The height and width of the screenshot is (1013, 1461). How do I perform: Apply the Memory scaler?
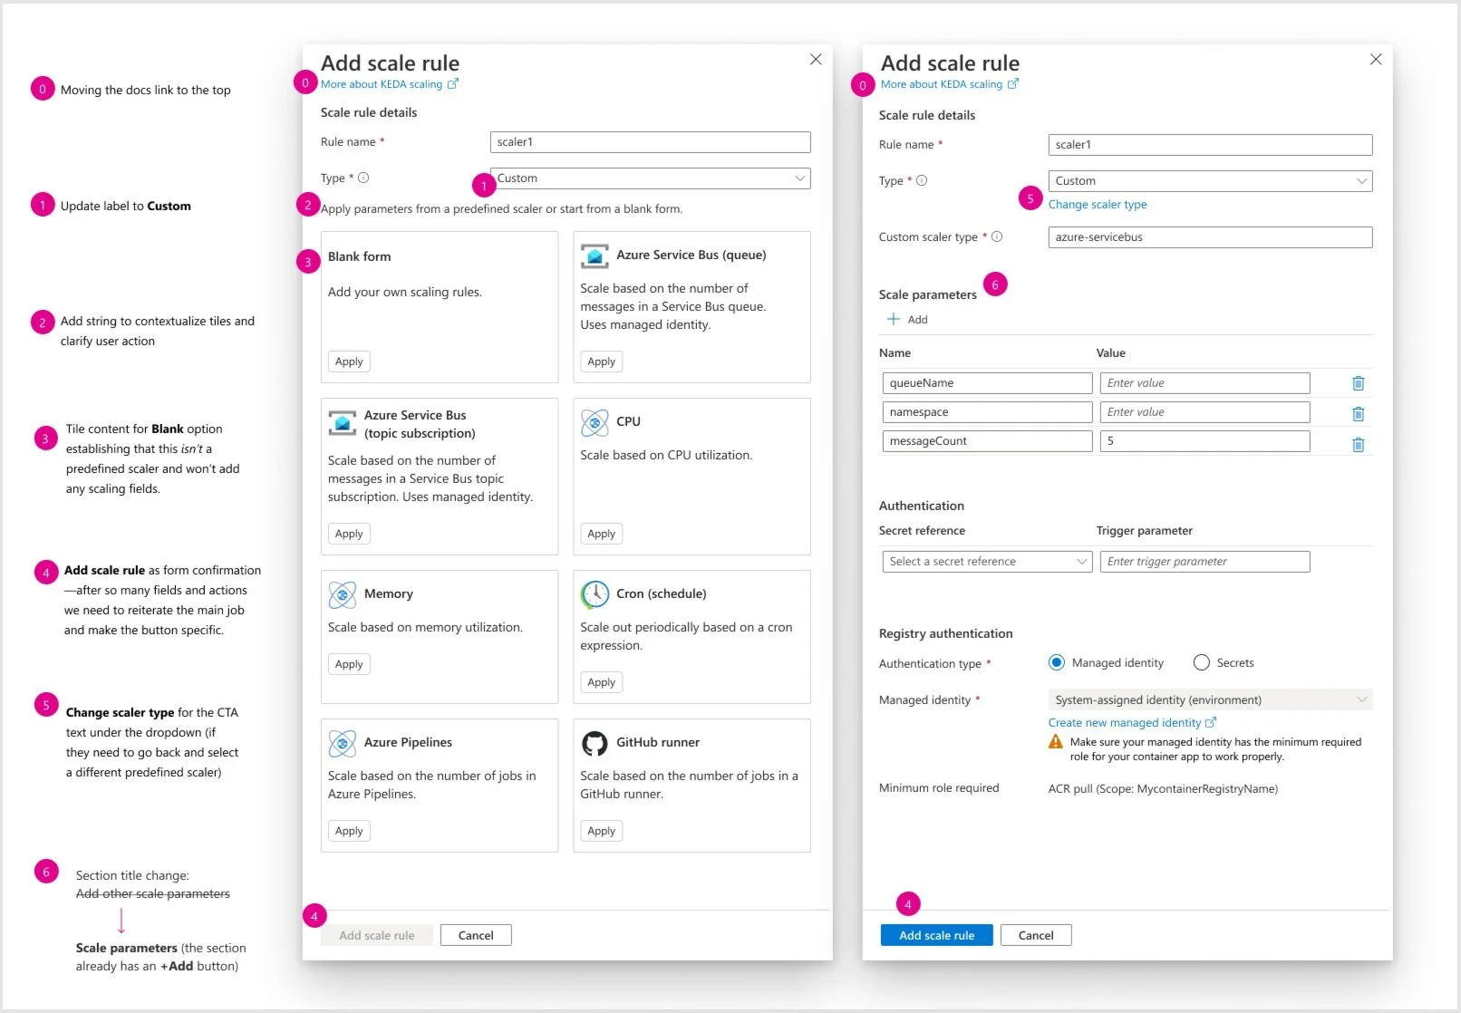[x=349, y=664]
